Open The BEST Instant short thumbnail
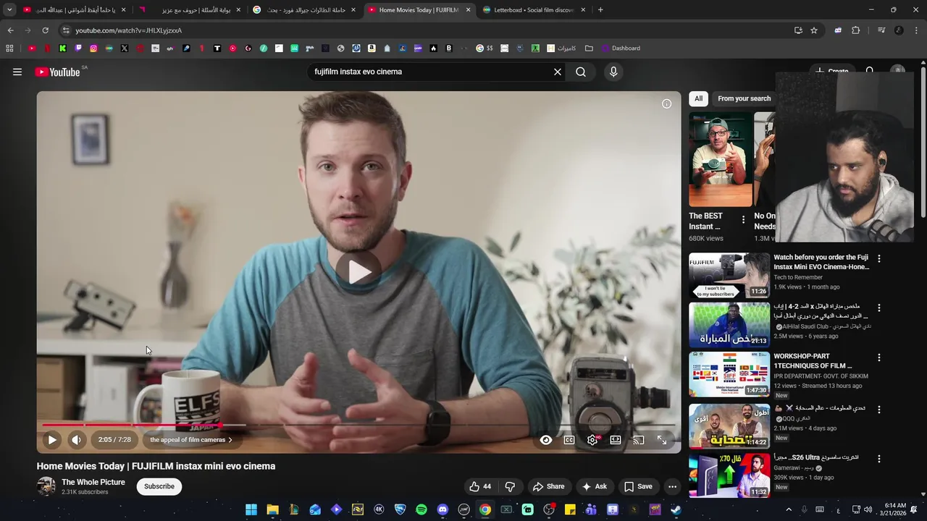927x521 pixels. (x=721, y=159)
